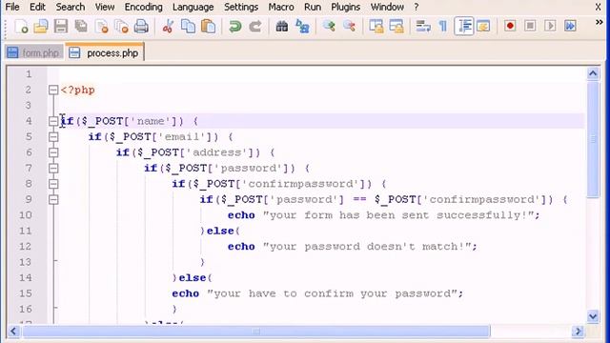Screen dimensions: 610x343
Task: Click Synchronize horizontal scrolling icon
Action: (396, 27)
